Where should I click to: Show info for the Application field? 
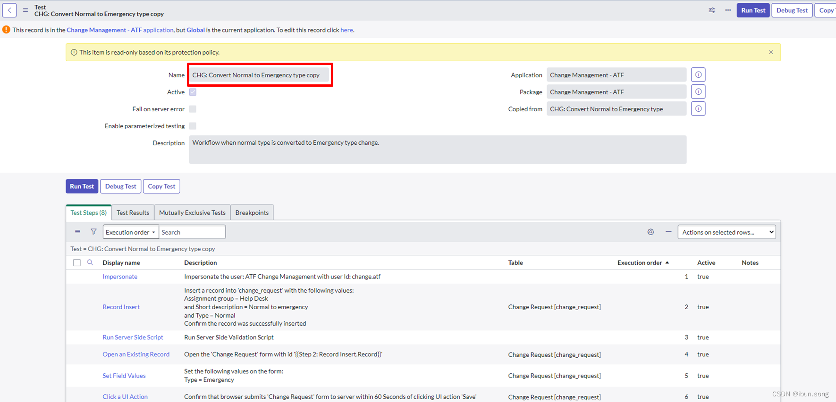coord(698,75)
